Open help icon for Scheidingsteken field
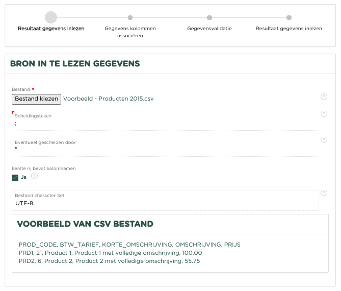 (x=324, y=114)
